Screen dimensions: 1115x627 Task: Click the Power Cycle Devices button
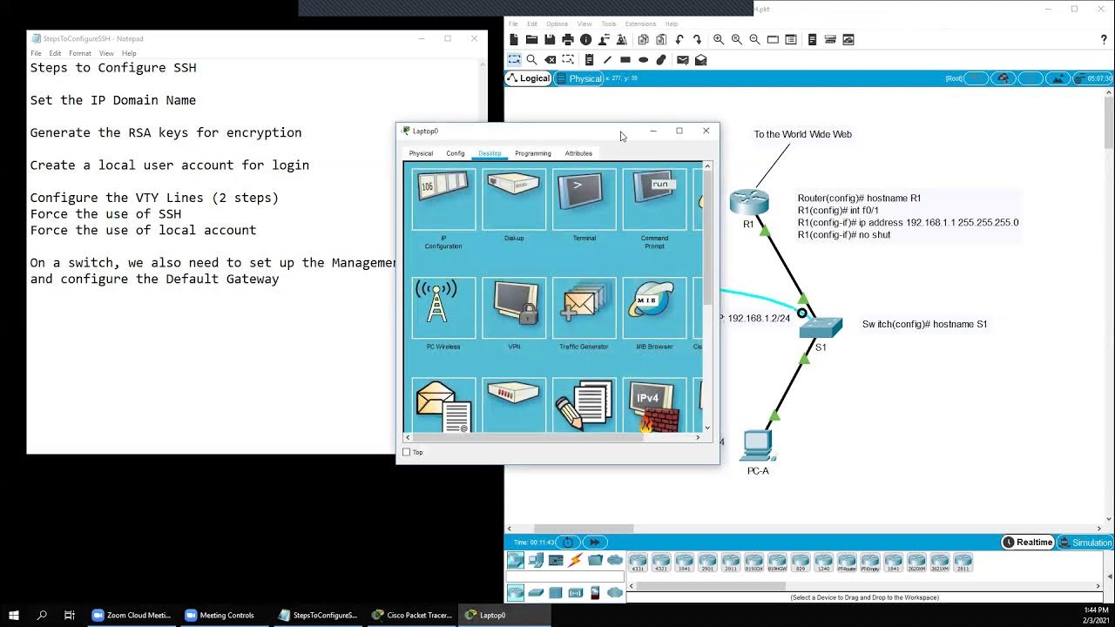pos(567,543)
